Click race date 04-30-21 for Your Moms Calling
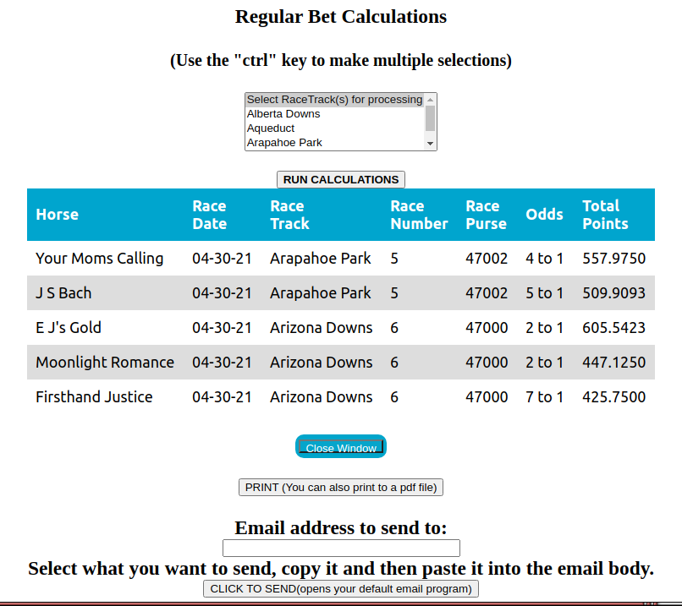This screenshot has width=682, height=606. (222, 258)
